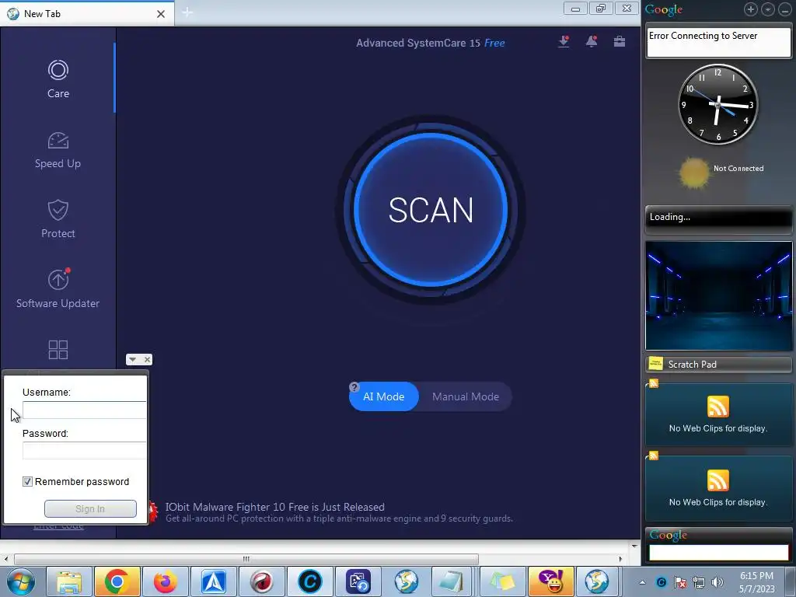Uncheck the Remember password checkbox

[27, 481]
